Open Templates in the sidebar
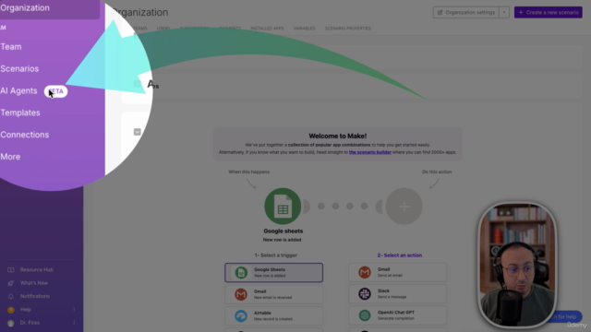Screen dimensions: 591x332 20,113
